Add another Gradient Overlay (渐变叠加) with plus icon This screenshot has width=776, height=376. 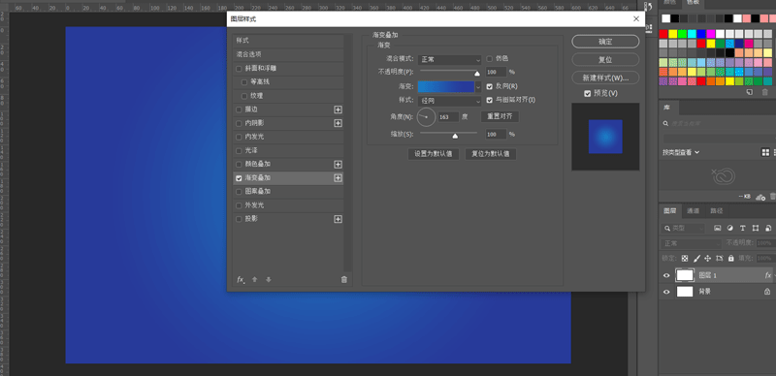tap(338, 177)
